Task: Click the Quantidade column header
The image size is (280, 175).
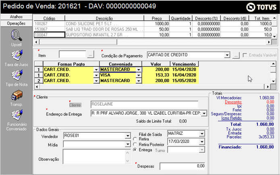Action: tap(181, 18)
